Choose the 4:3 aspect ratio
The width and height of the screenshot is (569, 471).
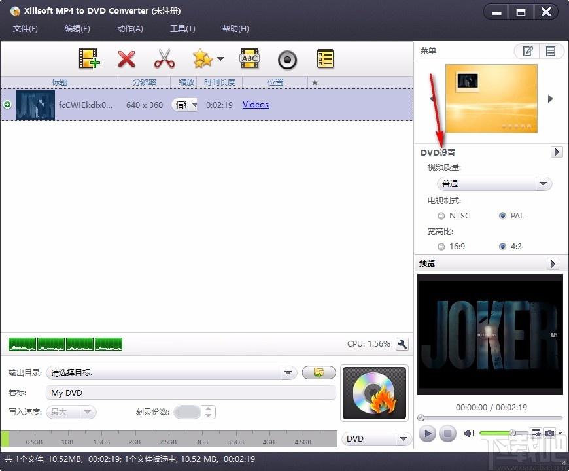click(502, 247)
